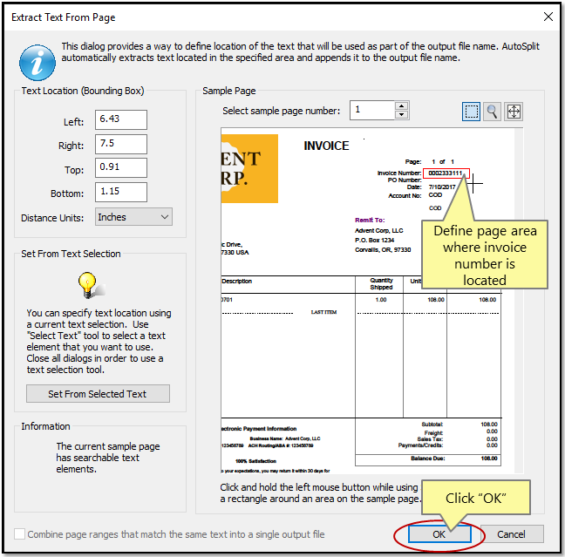The width and height of the screenshot is (565, 557).
Task: Click the 'Description' column header
Action: 237,281
